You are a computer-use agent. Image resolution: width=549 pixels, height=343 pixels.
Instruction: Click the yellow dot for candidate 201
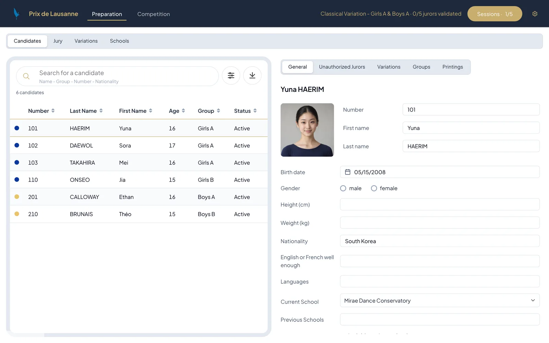[17, 197]
